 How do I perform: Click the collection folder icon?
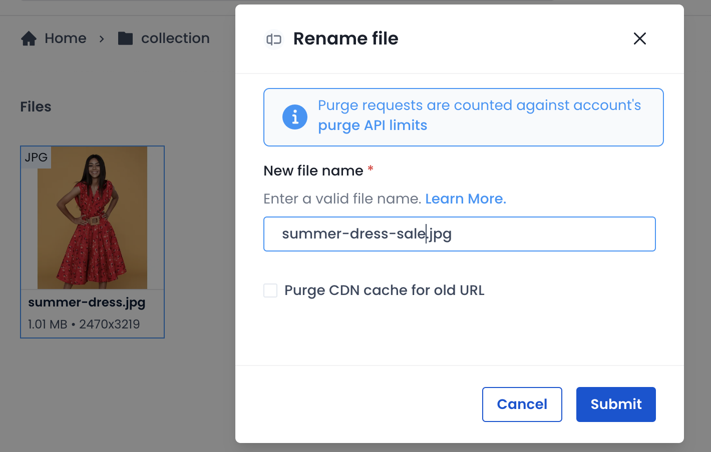click(125, 38)
